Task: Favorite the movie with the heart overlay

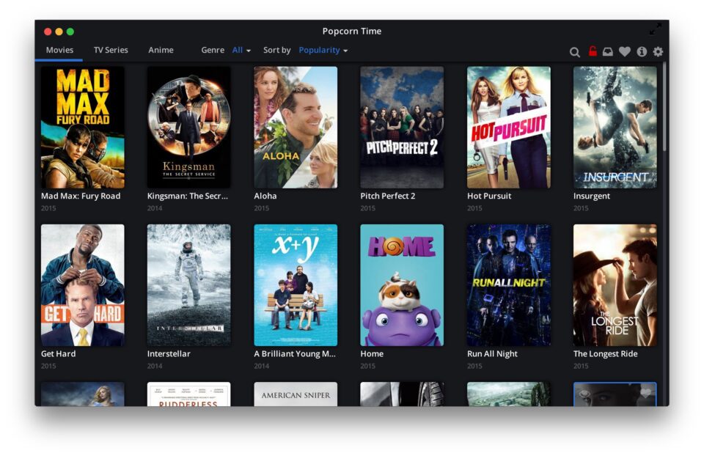Action: [645, 393]
